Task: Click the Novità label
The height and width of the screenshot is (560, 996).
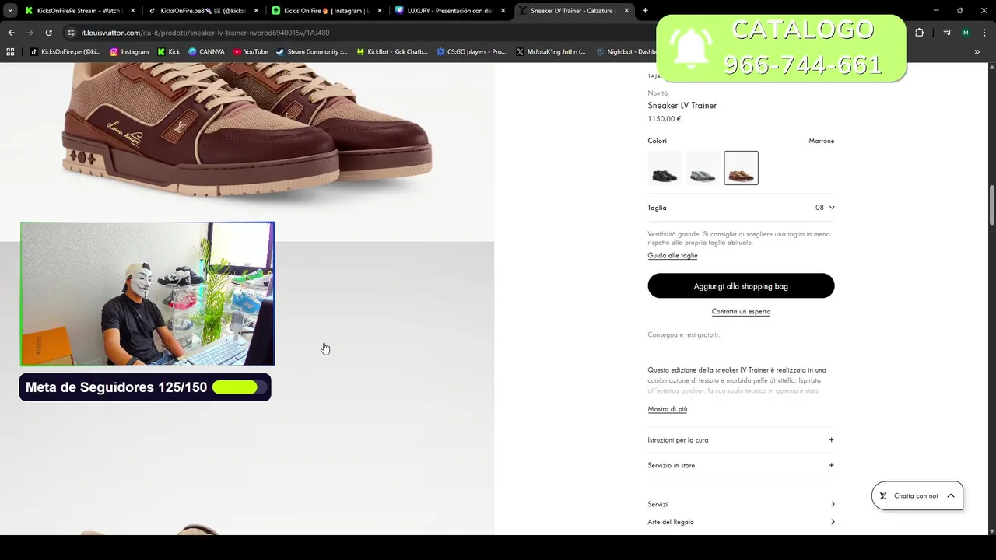Action: click(658, 93)
